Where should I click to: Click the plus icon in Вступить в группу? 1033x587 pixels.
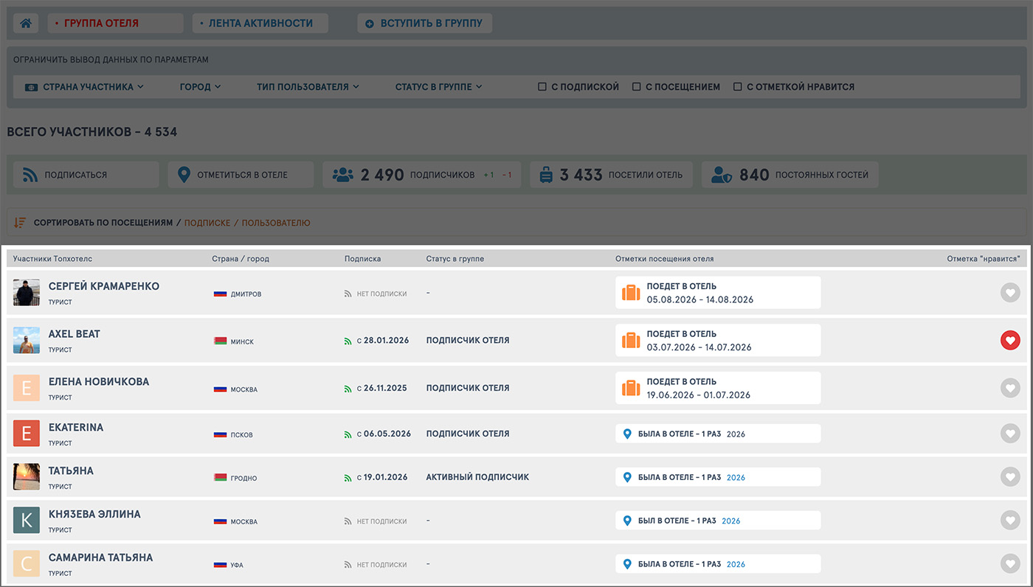[x=370, y=24]
